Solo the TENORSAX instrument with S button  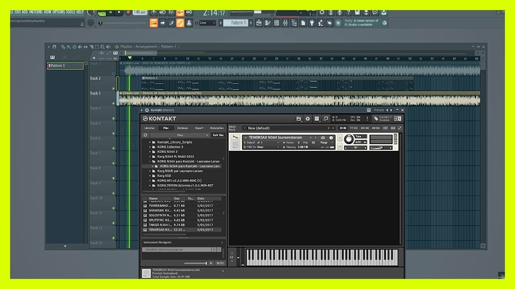[340, 138]
